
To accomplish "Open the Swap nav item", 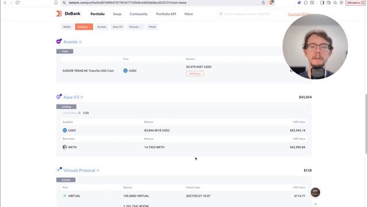I will pyautogui.click(x=117, y=14).
